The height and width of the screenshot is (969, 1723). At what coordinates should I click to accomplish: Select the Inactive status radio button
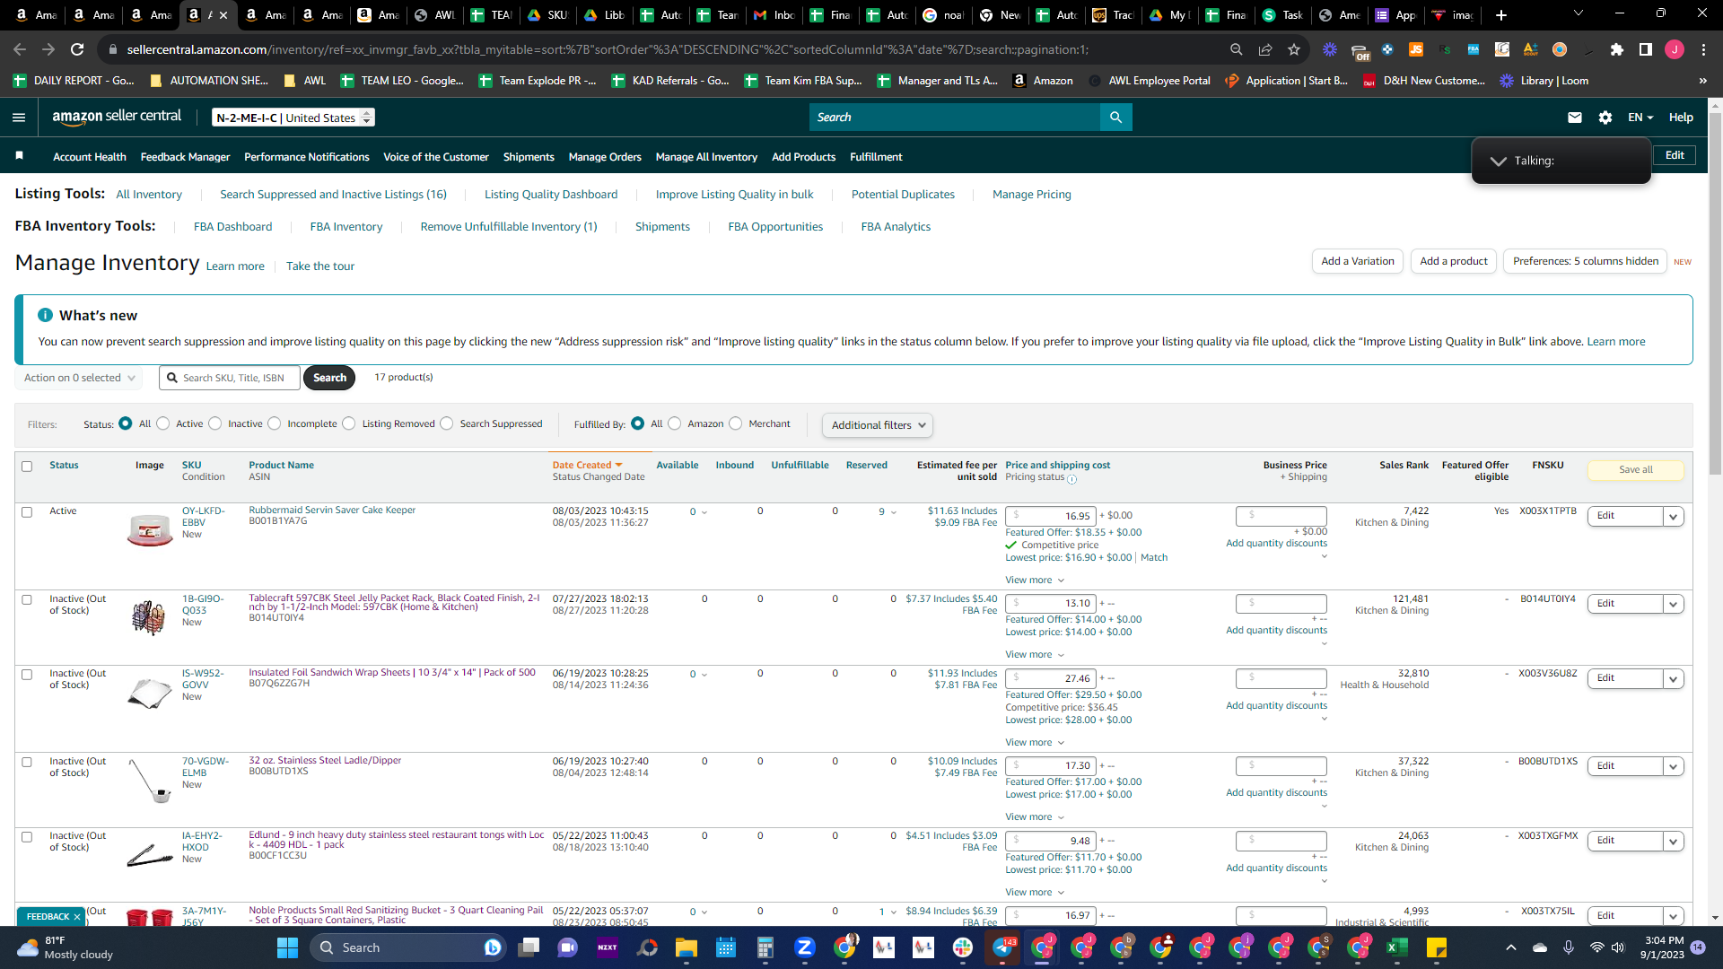coord(215,423)
